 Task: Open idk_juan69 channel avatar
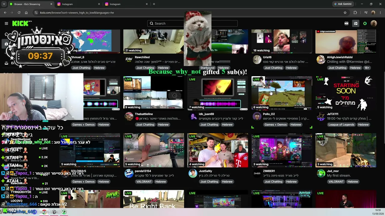click(x=193, y=116)
